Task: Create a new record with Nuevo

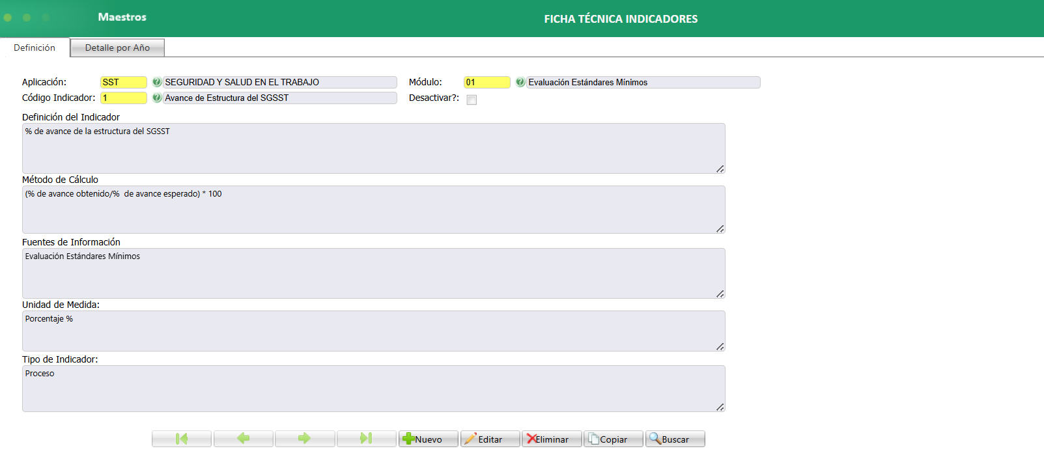Action: pos(429,439)
